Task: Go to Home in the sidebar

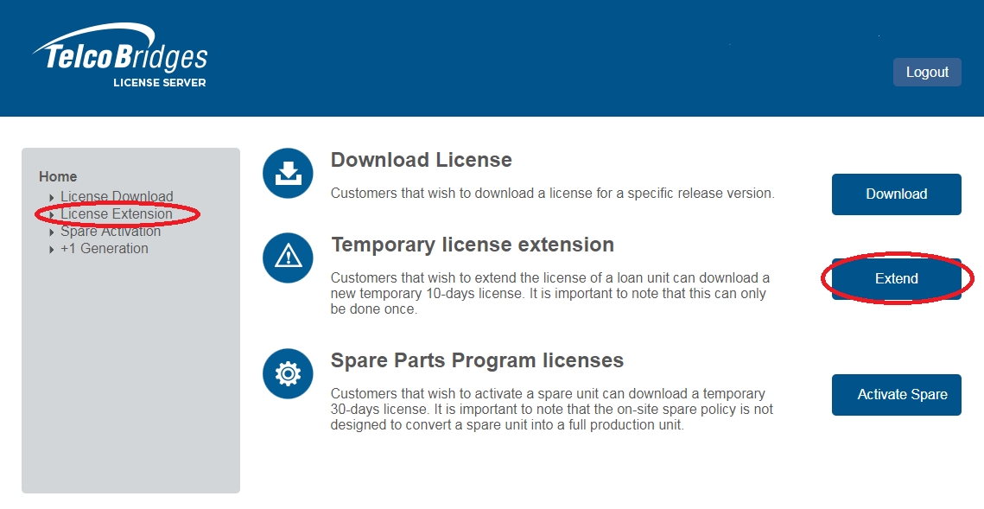Action: tap(58, 176)
